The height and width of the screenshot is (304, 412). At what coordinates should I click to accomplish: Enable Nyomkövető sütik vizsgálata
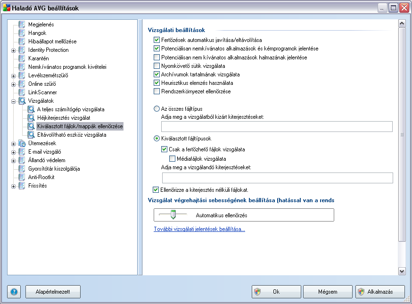(157, 66)
